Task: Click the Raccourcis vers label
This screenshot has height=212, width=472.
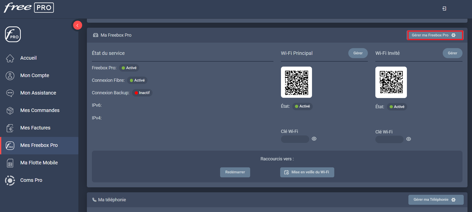Action: [277, 159]
